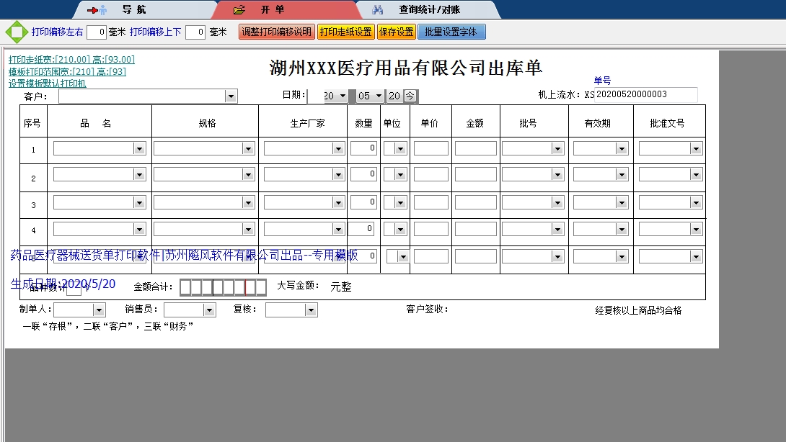
Task: Click the binoculars icon on 查询统计 tab
Action: click(x=378, y=10)
